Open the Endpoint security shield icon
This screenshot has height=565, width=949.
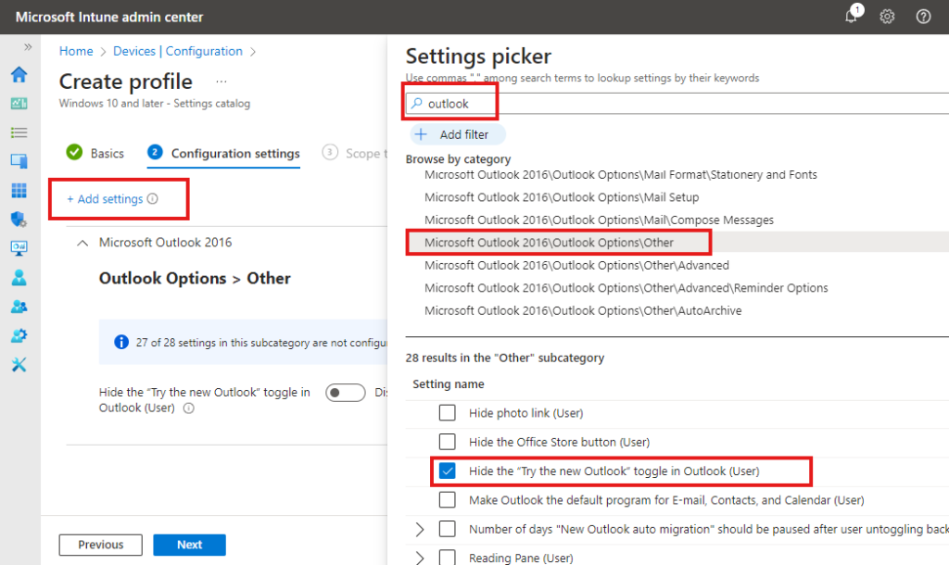19,219
